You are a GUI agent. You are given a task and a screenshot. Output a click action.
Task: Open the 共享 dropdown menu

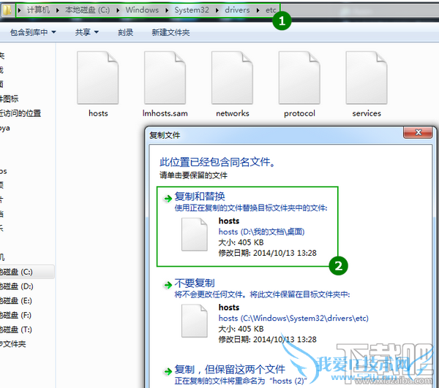click(x=87, y=32)
